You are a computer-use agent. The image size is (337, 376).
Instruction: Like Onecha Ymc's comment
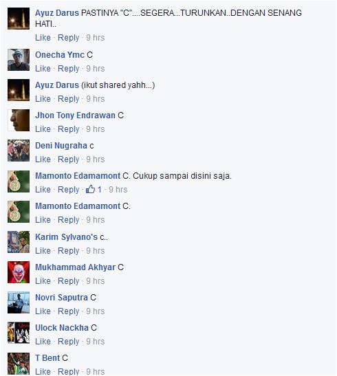point(43,69)
